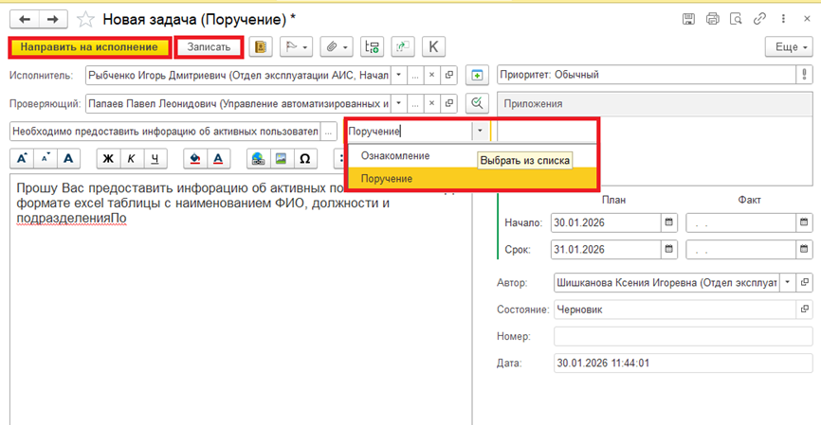This screenshot has height=425, width=821.
Task: Click the text fill color icon
Action: point(195,158)
